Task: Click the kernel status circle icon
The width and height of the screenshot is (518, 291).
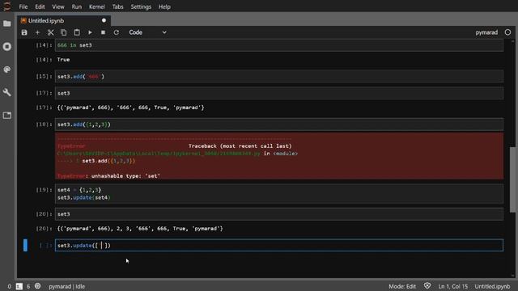Action: tap(507, 32)
